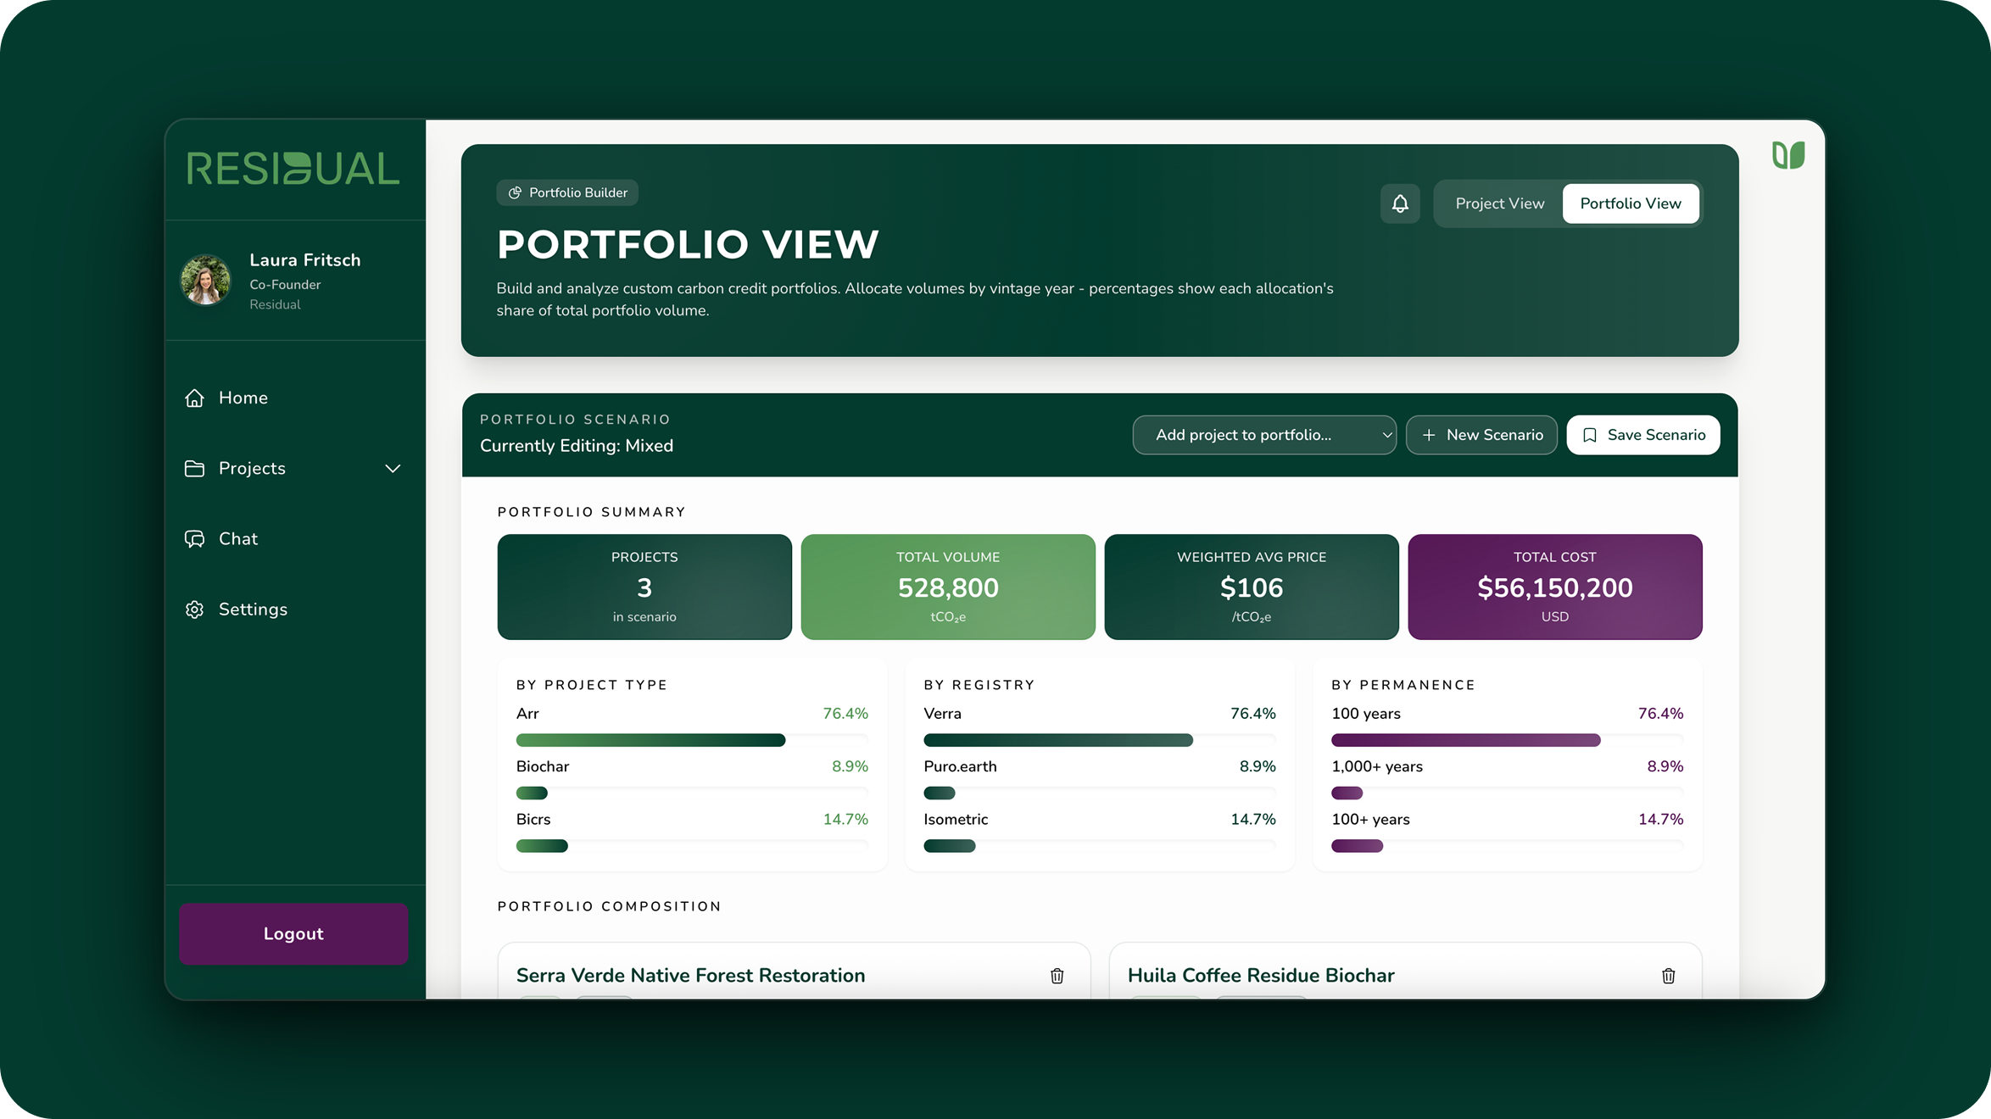This screenshot has height=1119, width=1991.
Task: Click the Logout button
Action: [293, 933]
